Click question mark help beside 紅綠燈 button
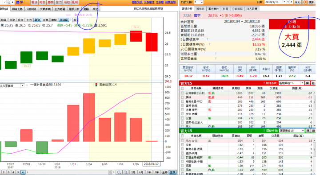 [x=71, y=20]
